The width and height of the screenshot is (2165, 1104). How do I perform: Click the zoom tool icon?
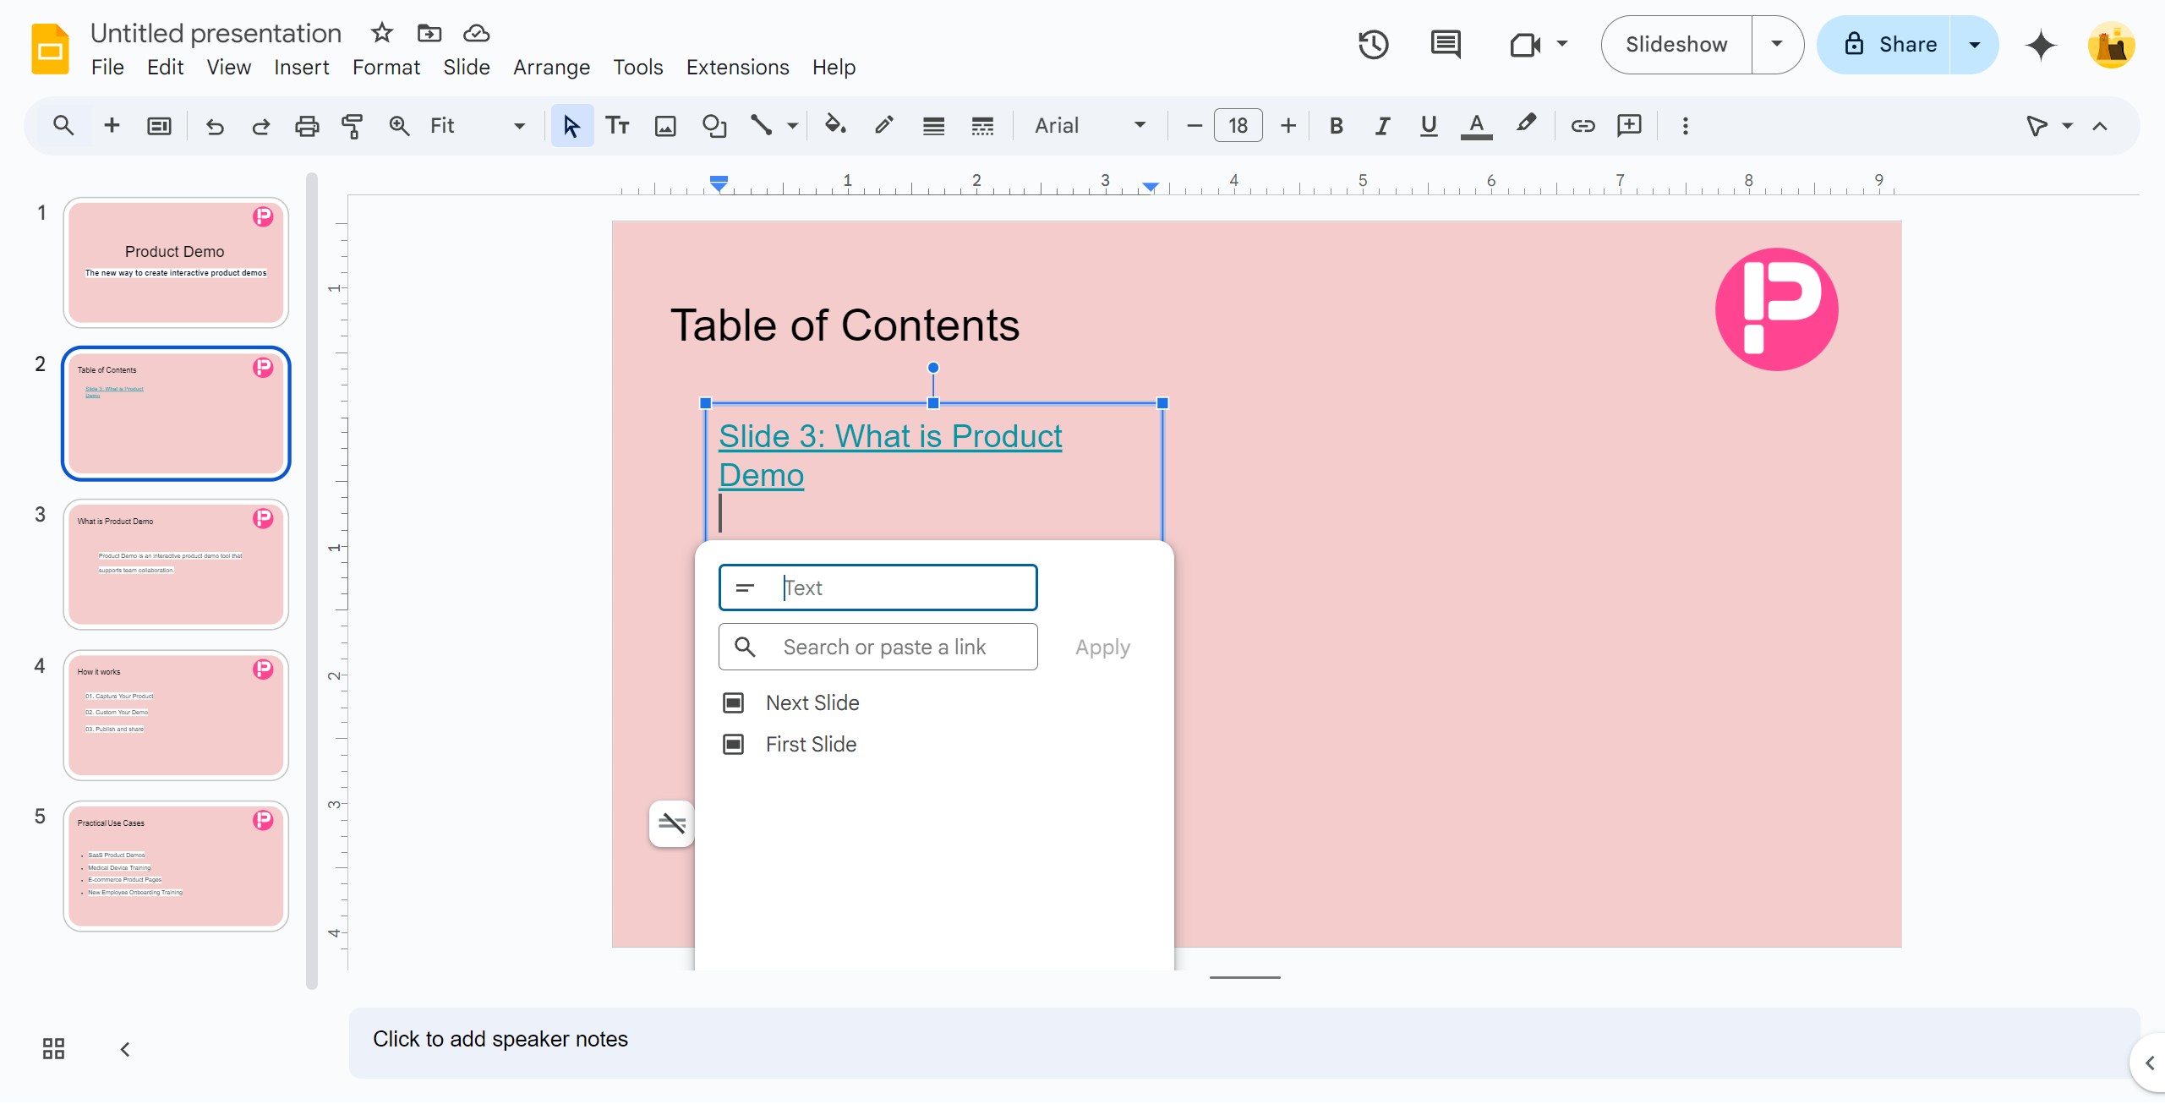(399, 126)
